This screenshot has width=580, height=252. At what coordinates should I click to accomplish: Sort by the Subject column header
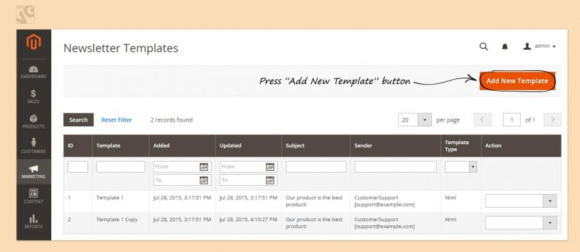[x=316, y=145]
